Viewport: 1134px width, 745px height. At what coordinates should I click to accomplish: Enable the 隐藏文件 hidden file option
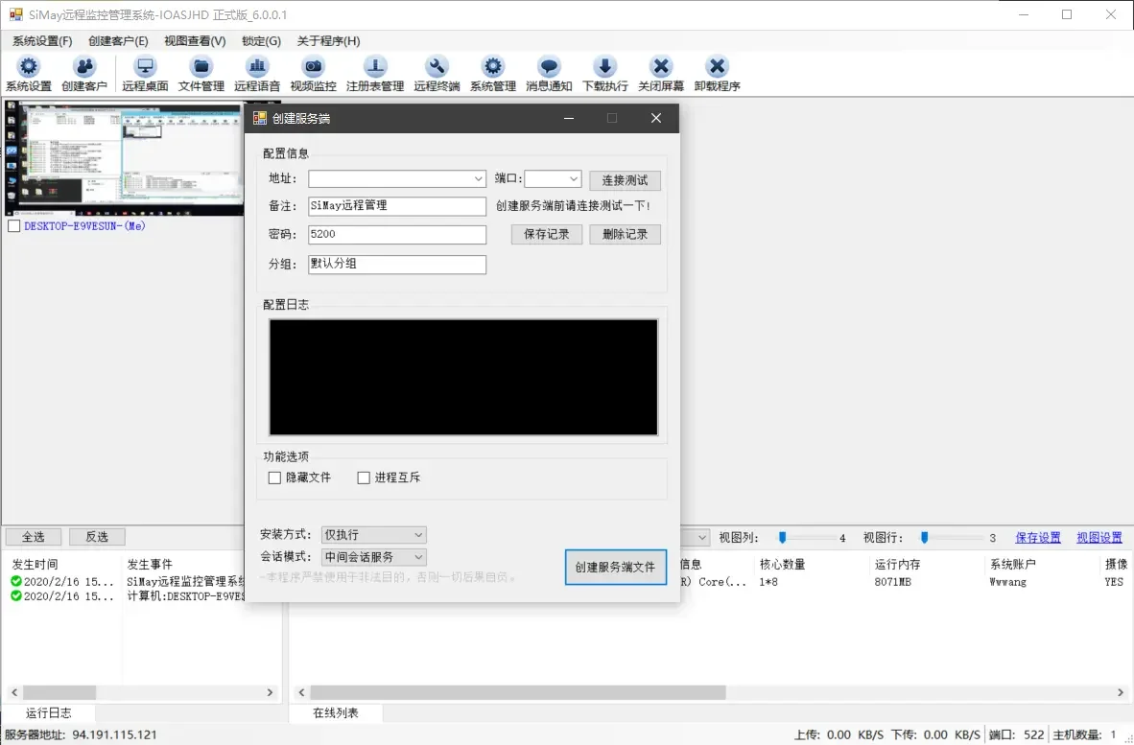[x=274, y=477]
